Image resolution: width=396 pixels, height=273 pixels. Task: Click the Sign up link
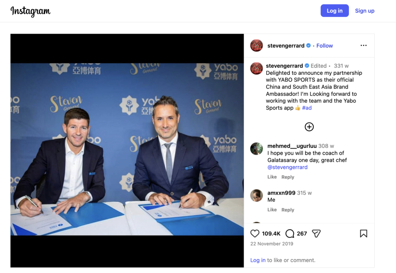(365, 10)
